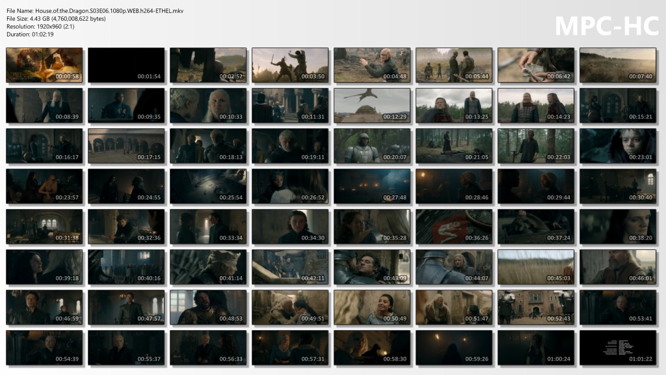This screenshot has width=666, height=375.
Task: Select the red emblem thumbnail at 00:36:26
Action: pos(454,227)
